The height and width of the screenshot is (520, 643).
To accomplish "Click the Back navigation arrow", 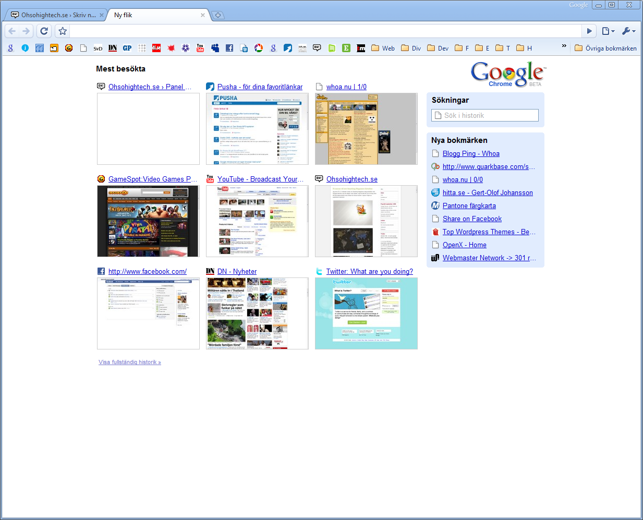I will click(12, 31).
